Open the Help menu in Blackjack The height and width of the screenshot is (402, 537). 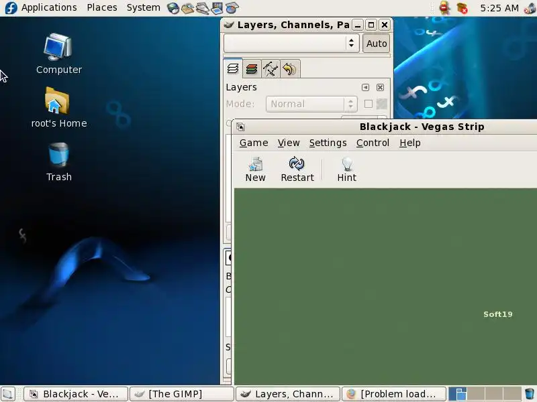pos(410,143)
